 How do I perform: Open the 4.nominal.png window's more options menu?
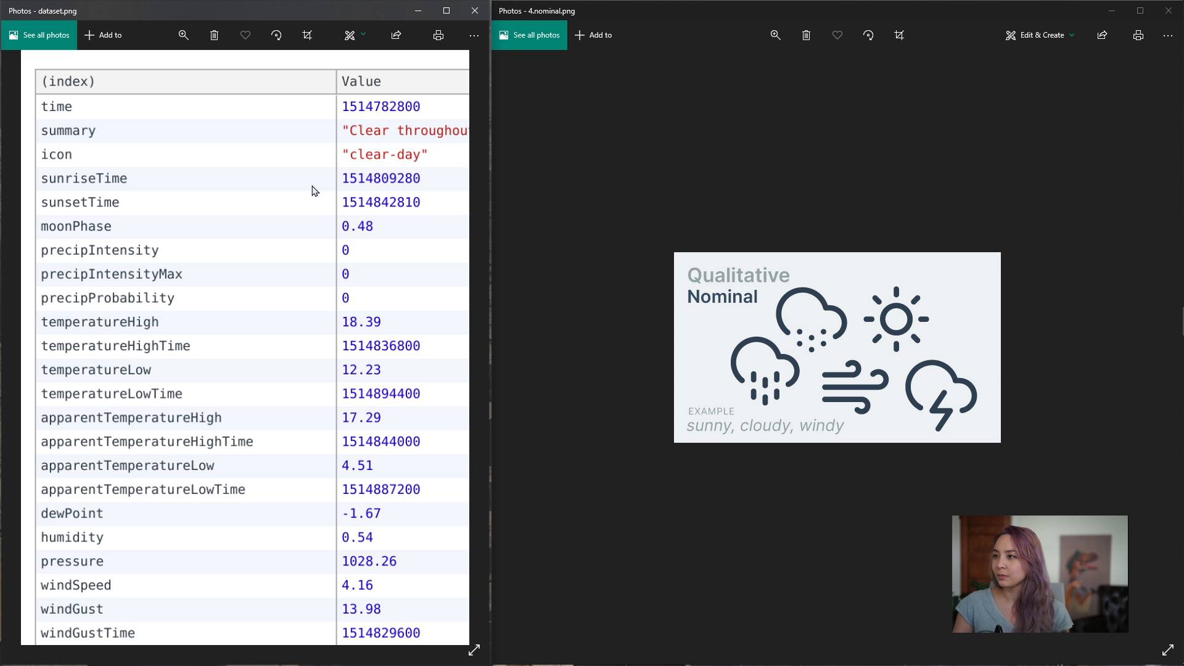pos(1167,35)
